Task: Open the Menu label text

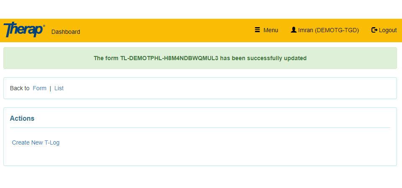Action: click(x=271, y=30)
